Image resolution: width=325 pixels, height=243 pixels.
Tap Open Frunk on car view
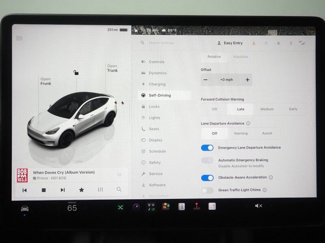pyautogui.click(x=45, y=81)
